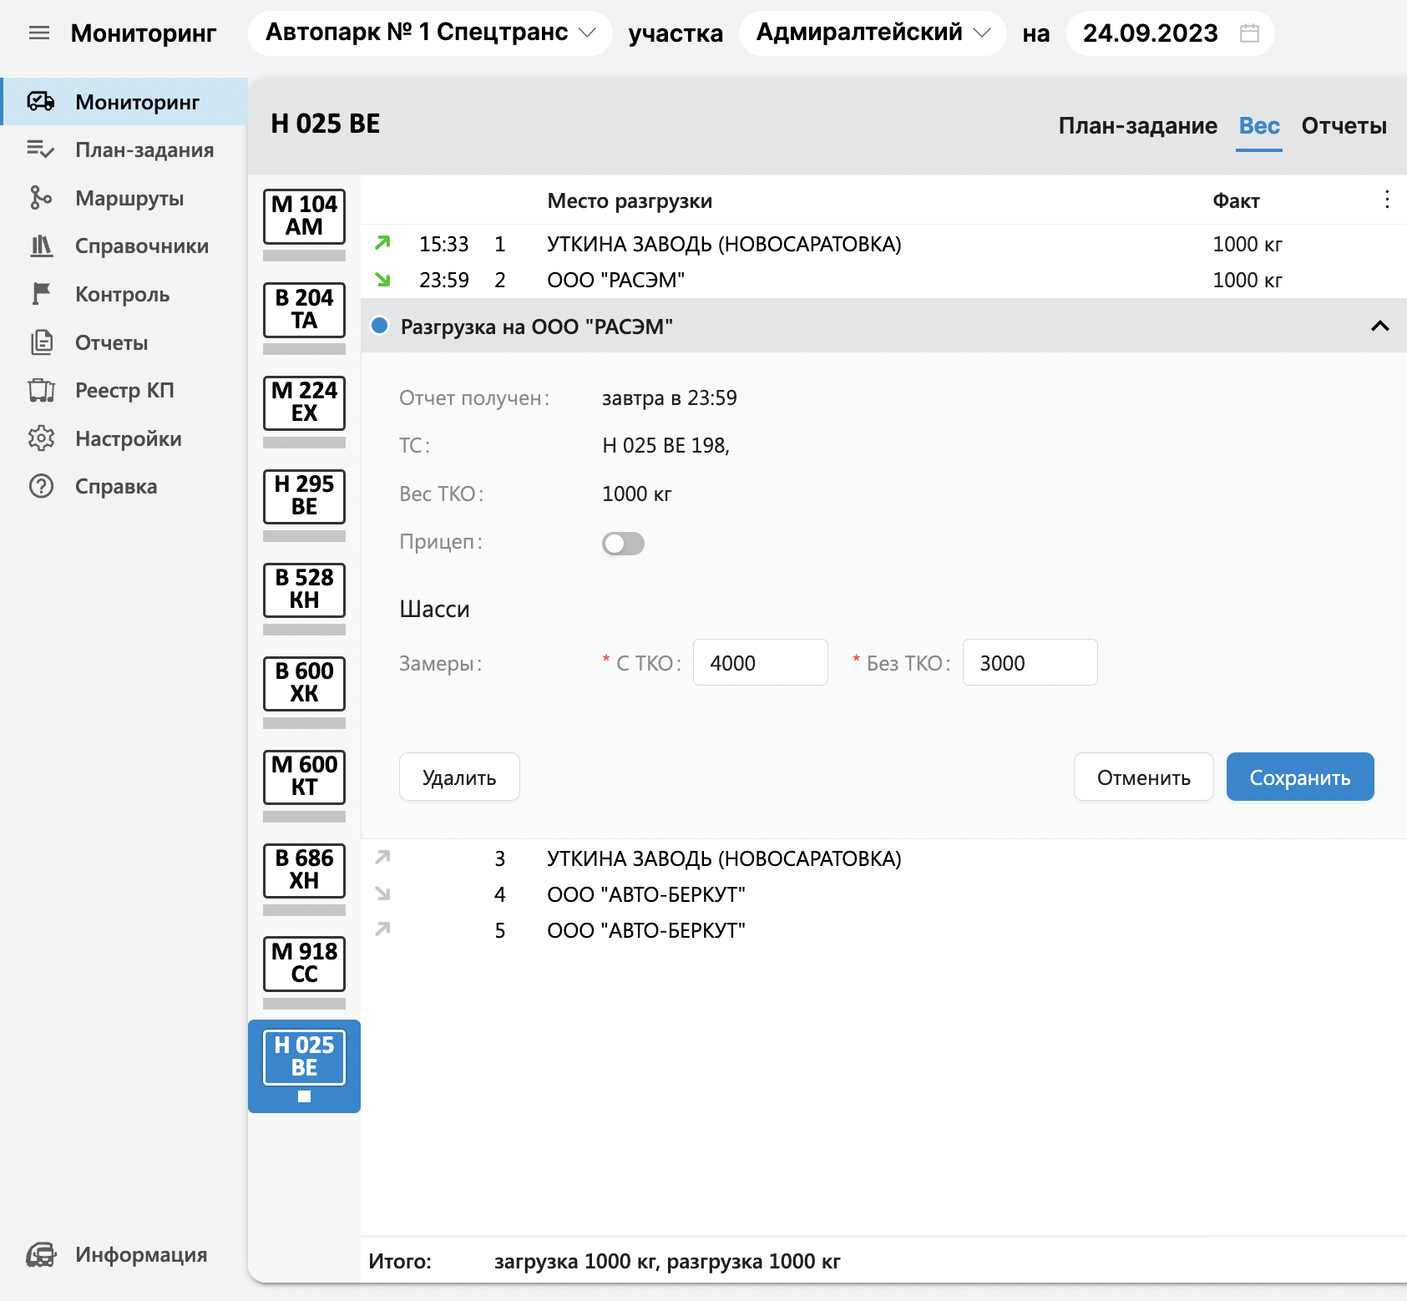Select the blue radio dot beside Разгрузка на ООО "РАСЭМ"
The image size is (1407, 1301).
point(380,326)
